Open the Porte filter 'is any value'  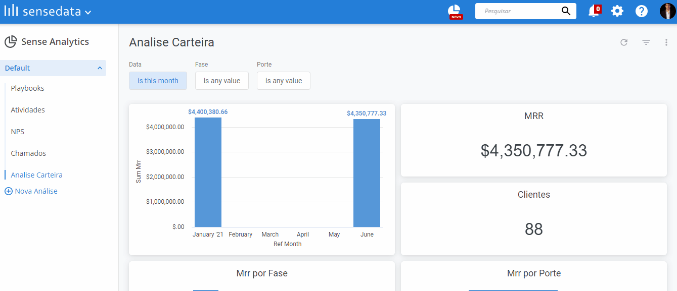tap(284, 81)
